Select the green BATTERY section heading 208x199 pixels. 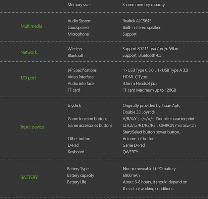pyautogui.click(x=29, y=177)
